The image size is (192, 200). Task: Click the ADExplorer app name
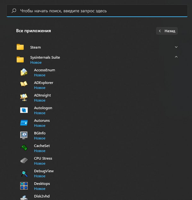[44, 83]
